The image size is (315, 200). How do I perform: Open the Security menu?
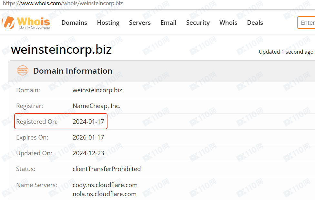click(x=198, y=23)
